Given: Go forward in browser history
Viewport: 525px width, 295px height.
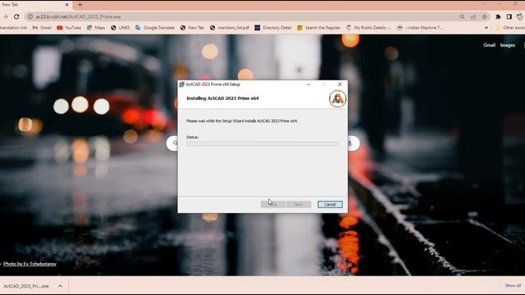Looking at the screenshot, I should pyautogui.click(x=6, y=16).
